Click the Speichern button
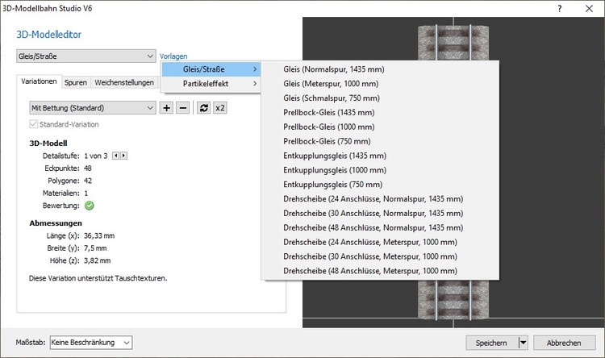The image size is (605, 358). 491,343
